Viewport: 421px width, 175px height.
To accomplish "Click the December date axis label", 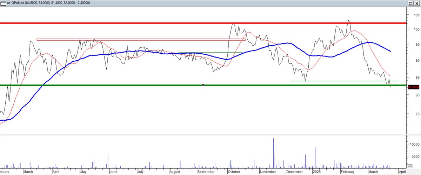I will point(294,172).
